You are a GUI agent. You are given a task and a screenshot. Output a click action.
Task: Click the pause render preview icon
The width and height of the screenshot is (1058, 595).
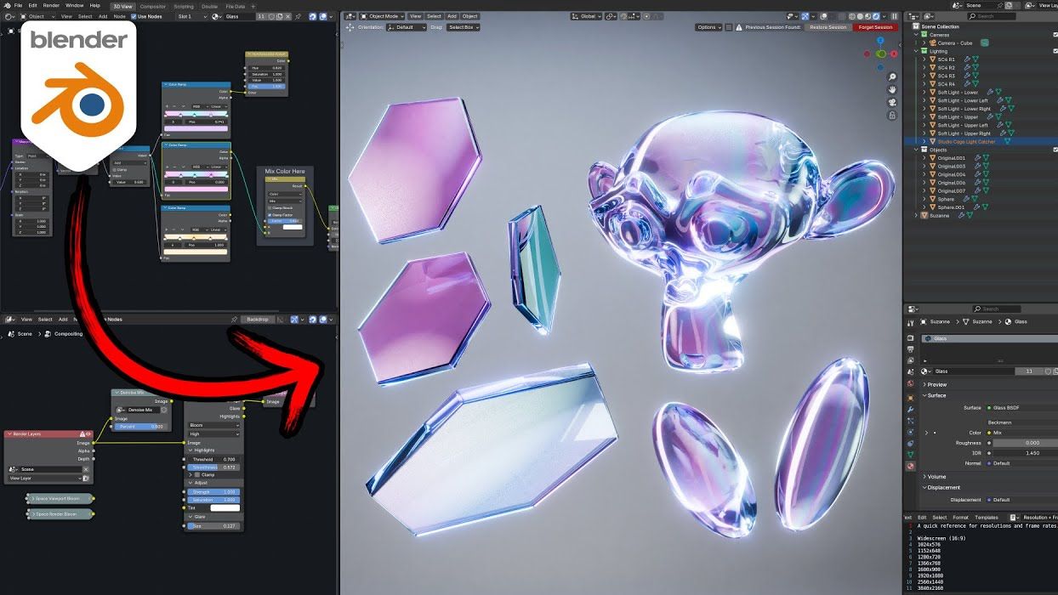tap(894, 16)
